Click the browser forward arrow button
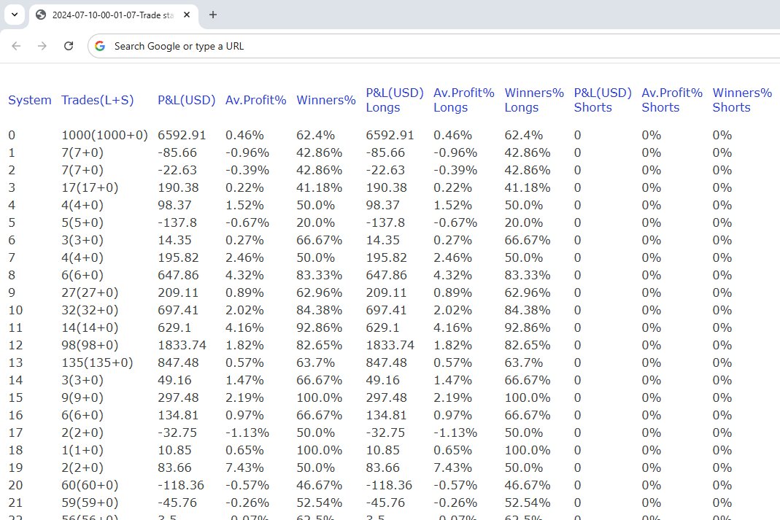The height and width of the screenshot is (520, 780). [x=42, y=46]
